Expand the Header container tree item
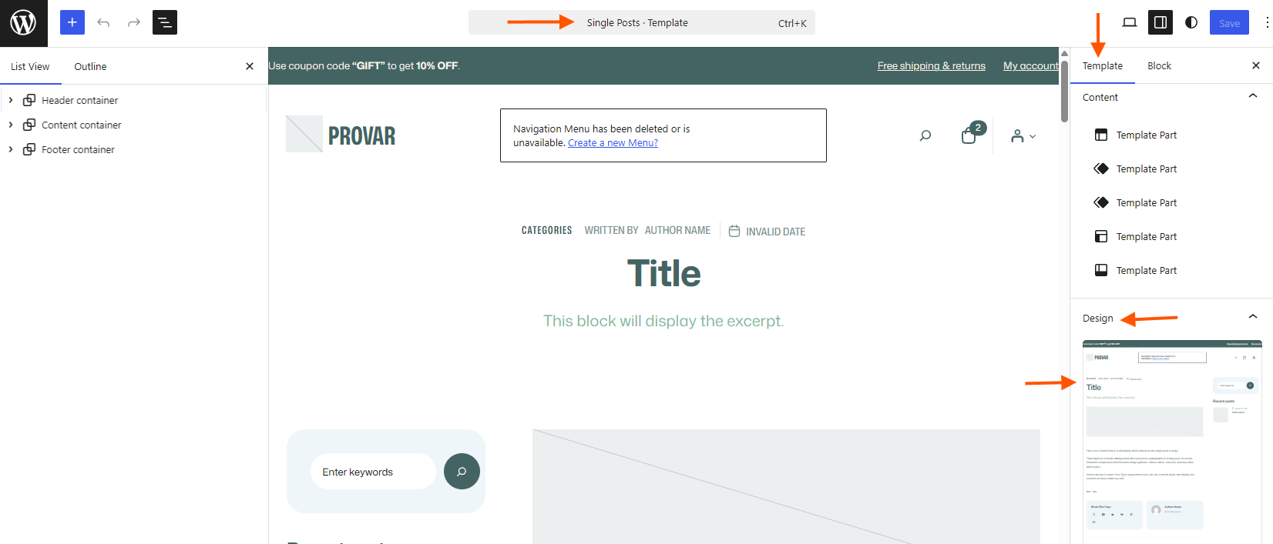Image resolution: width=1273 pixels, height=544 pixels. point(11,100)
